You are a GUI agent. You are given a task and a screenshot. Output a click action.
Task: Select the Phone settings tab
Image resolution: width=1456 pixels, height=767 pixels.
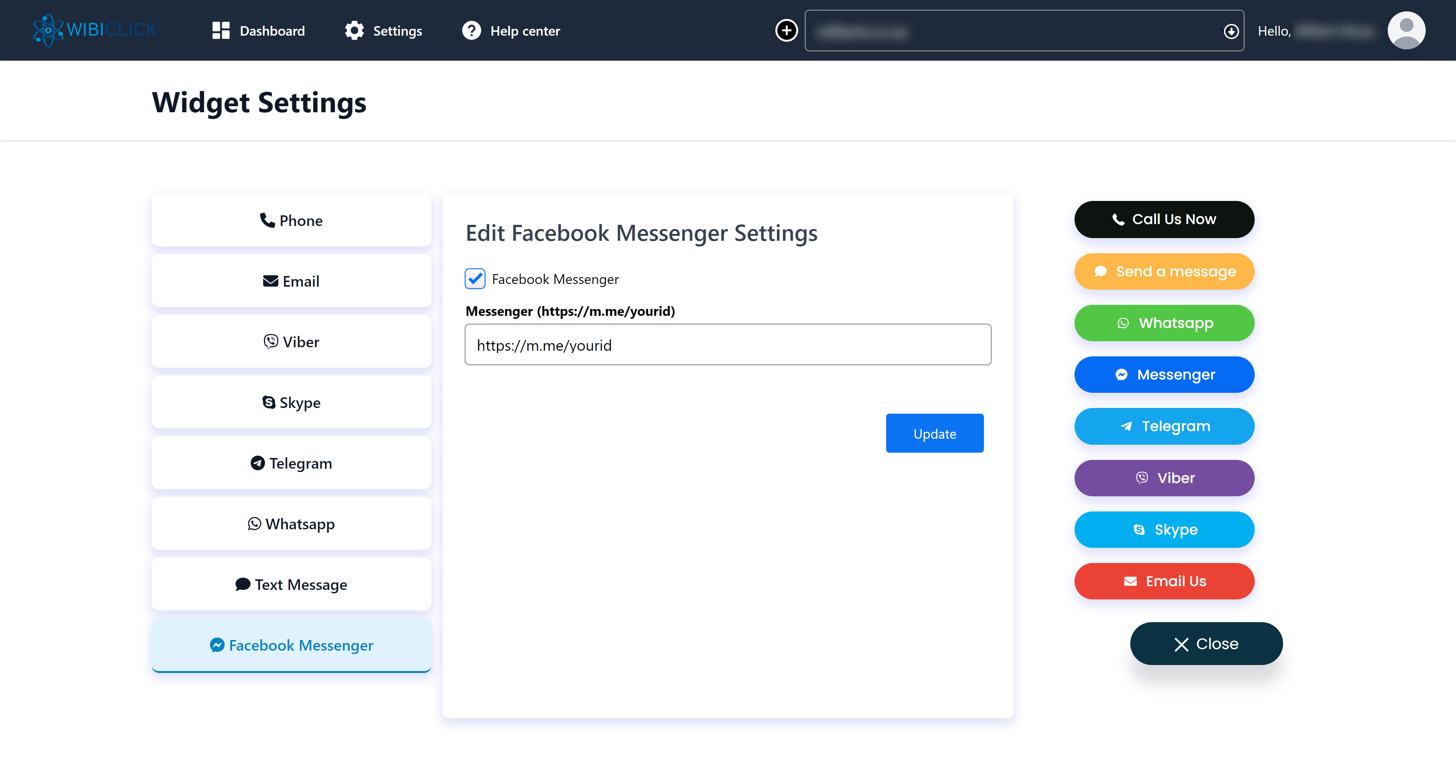click(291, 220)
